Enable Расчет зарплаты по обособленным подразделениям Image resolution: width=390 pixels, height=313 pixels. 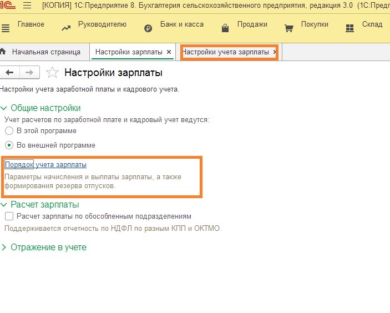(9, 216)
